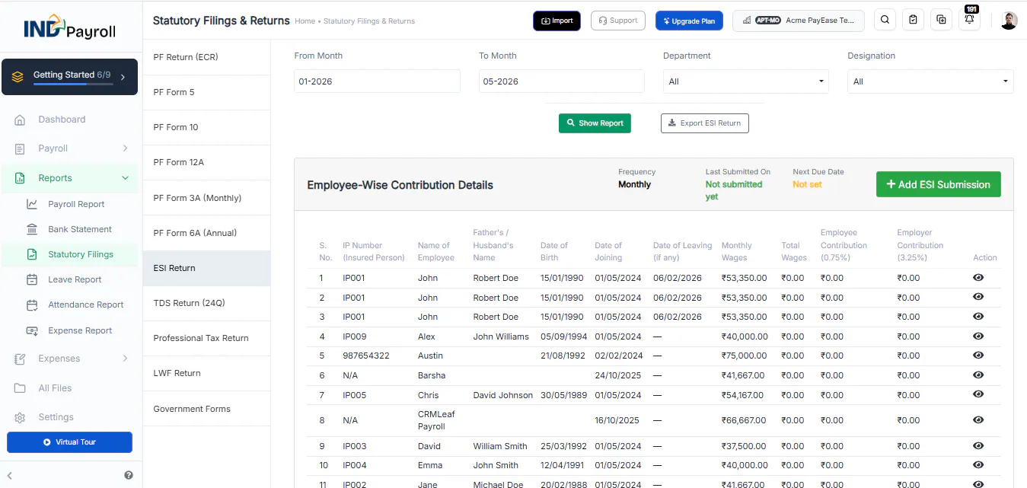Click the Support button
1027x488 pixels.
pyautogui.click(x=619, y=21)
